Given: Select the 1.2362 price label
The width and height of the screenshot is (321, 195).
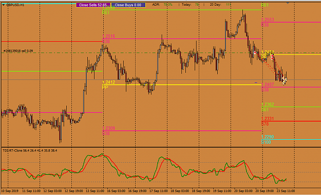Looking at the screenshot, I should 268,104.
